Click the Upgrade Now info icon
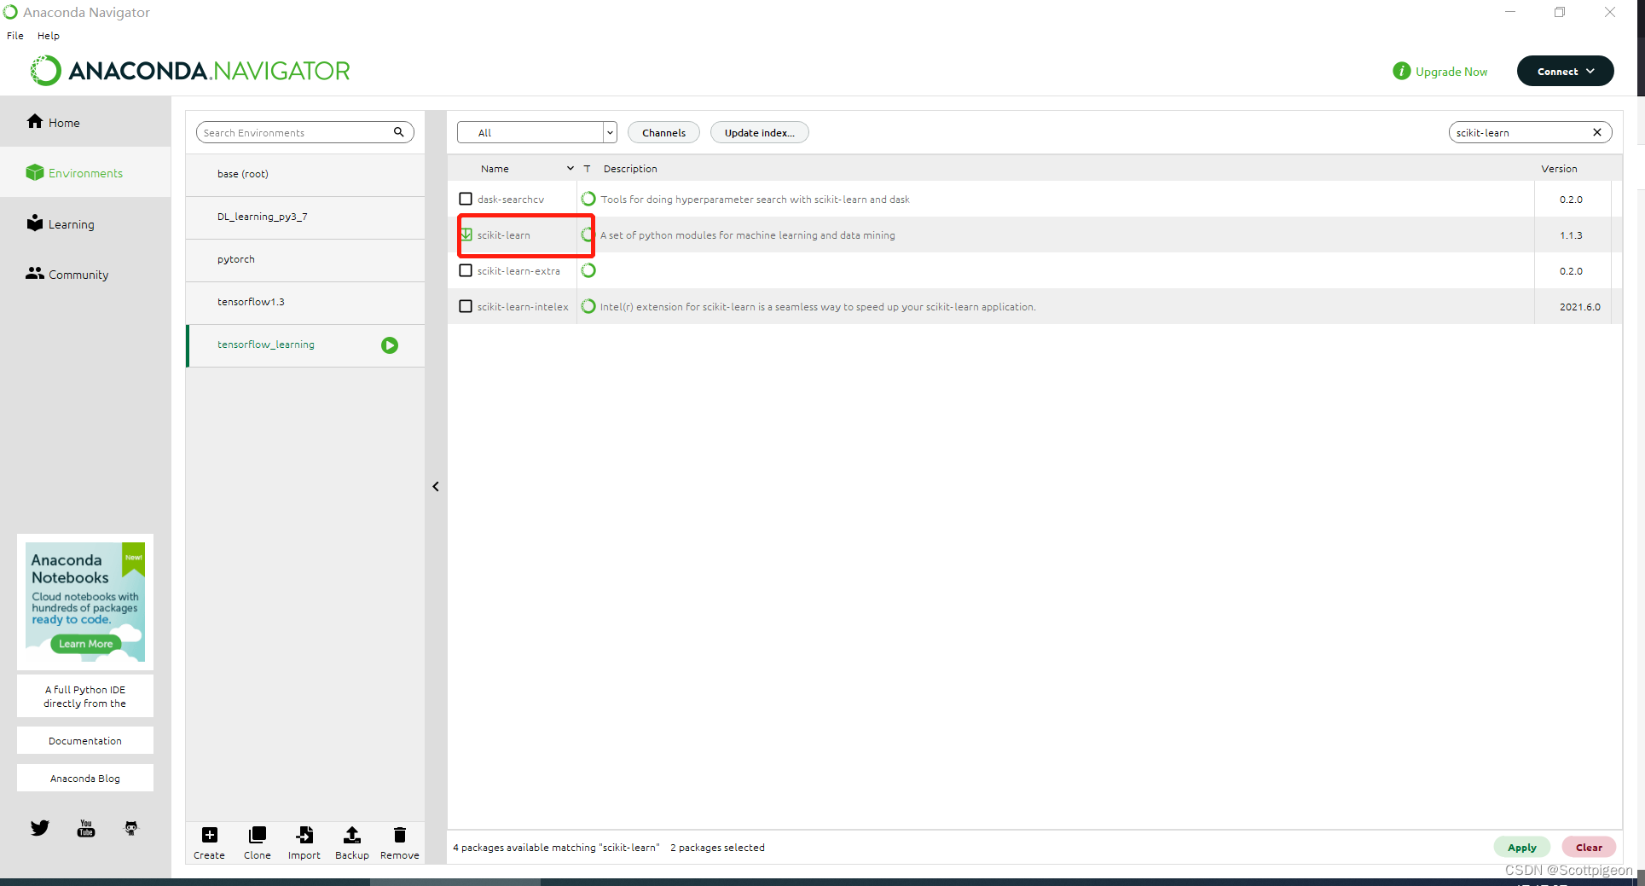The height and width of the screenshot is (886, 1645). click(x=1402, y=71)
